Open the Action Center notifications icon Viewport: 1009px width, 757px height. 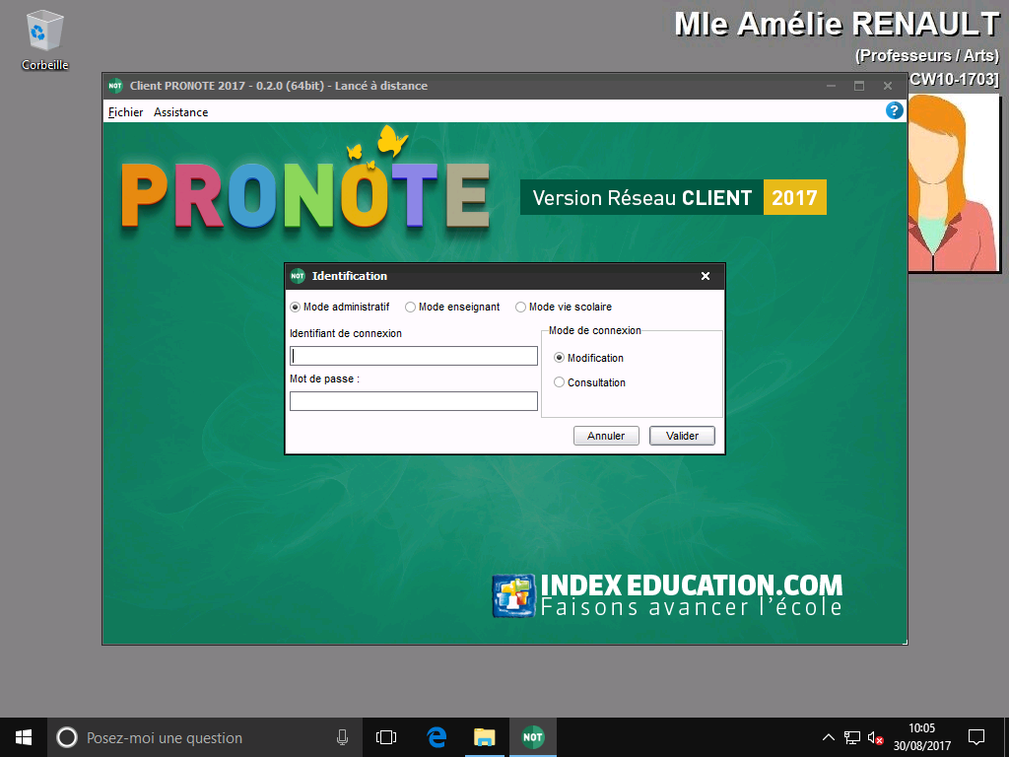976,737
